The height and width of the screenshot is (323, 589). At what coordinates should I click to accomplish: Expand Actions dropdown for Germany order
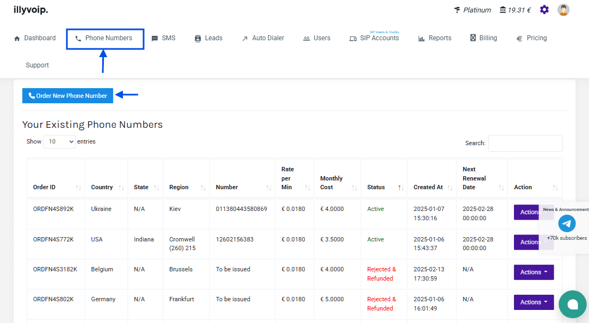(x=534, y=302)
